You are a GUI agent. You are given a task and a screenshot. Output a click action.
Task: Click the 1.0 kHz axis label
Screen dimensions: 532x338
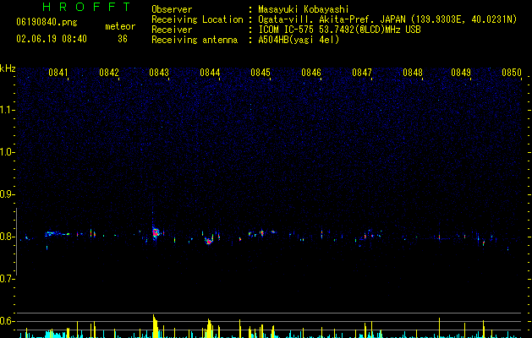tap(8, 152)
